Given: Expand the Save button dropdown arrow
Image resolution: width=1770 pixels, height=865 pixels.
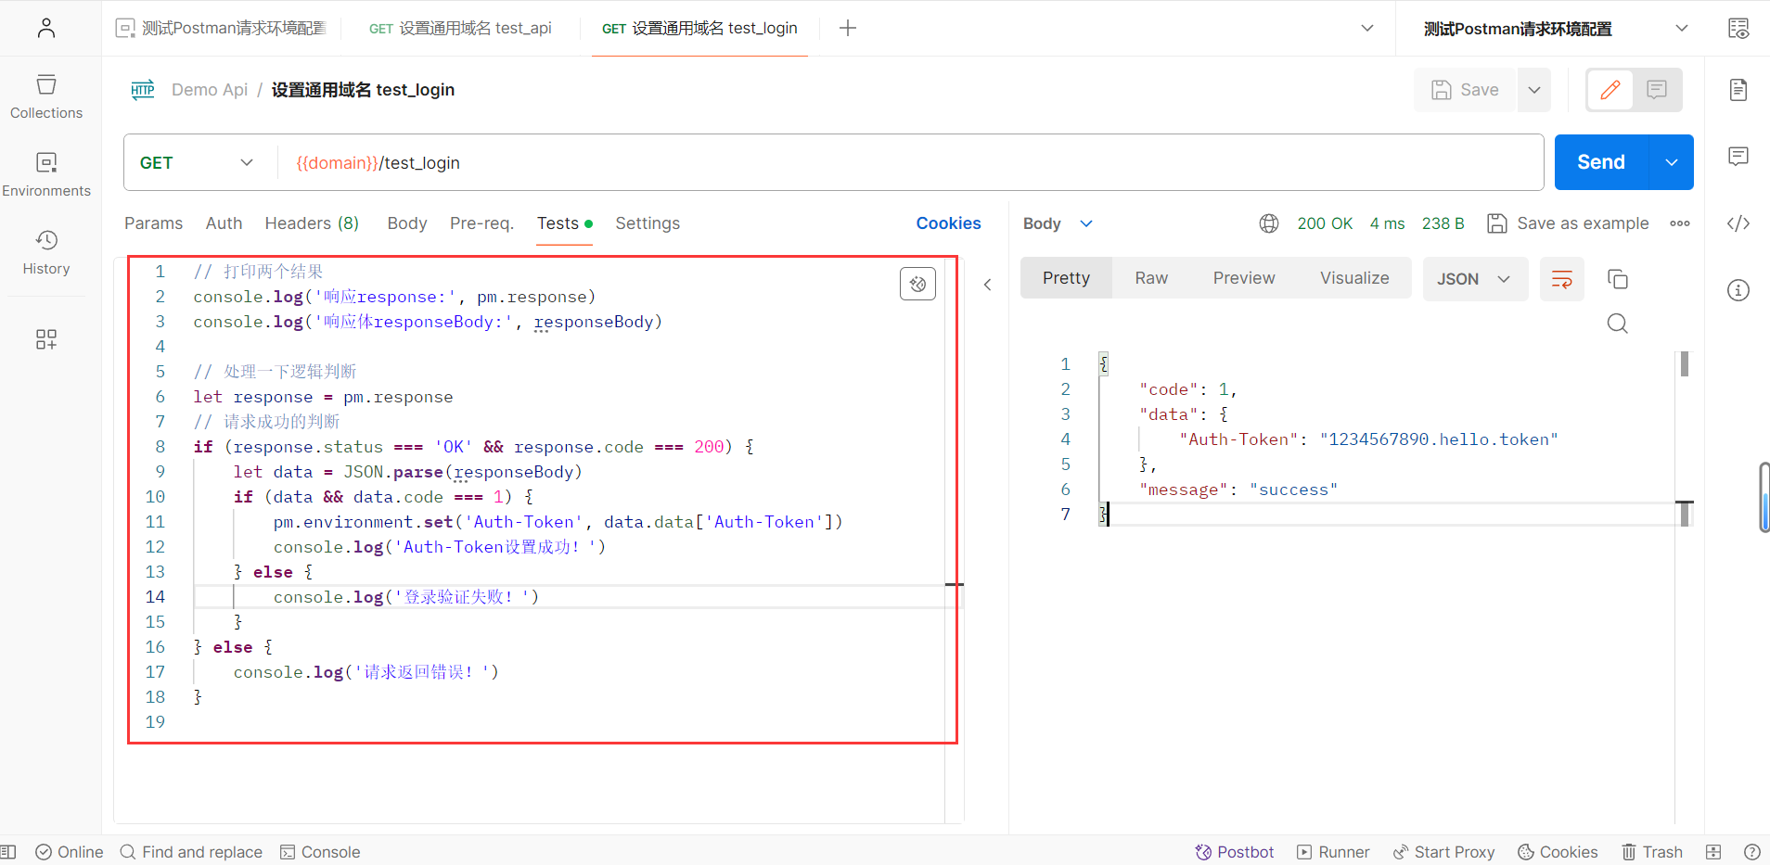Looking at the screenshot, I should click(x=1534, y=90).
